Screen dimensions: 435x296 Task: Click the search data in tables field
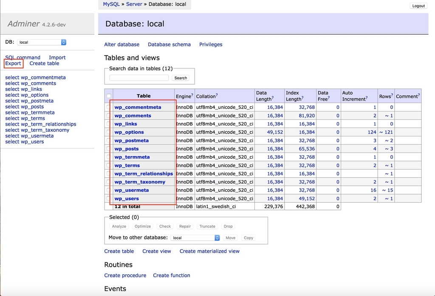(139, 78)
